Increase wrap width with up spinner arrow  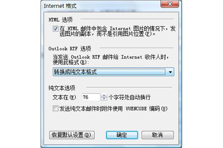tap(104, 95)
